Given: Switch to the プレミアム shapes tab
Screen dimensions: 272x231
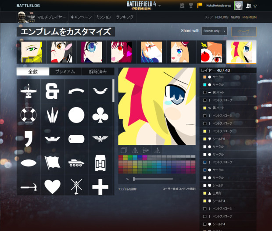Looking at the screenshot, I should point(65,72).
